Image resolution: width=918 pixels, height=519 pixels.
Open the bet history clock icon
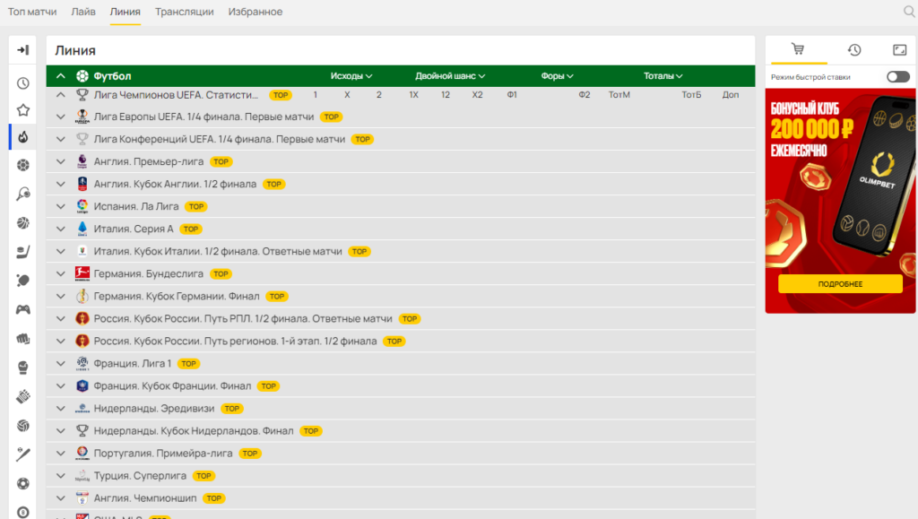click(854, 49)
